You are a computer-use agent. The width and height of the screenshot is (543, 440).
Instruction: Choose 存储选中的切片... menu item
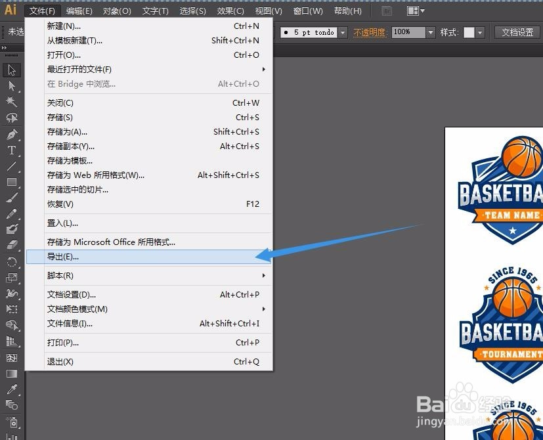pos(148,190)
